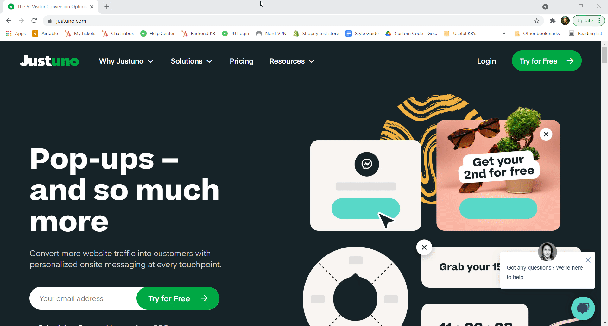Click the page vertical scrollbar thumb
This screenshot has width=608, height=326.
pos(605,55)
